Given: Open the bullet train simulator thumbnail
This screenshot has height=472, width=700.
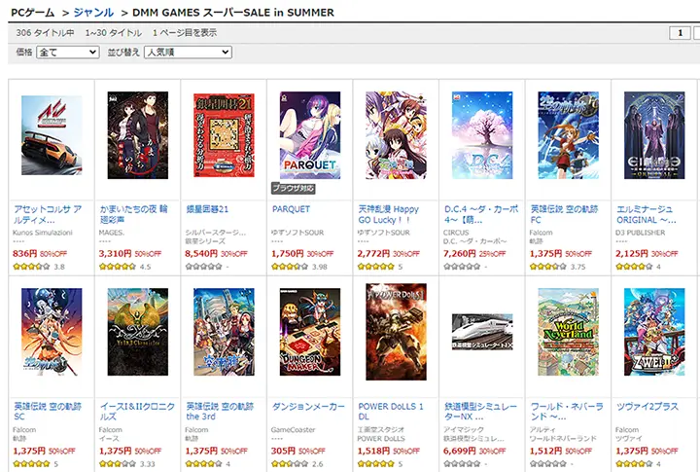Looking at the screenshot, I should click(x=482, y=332).
